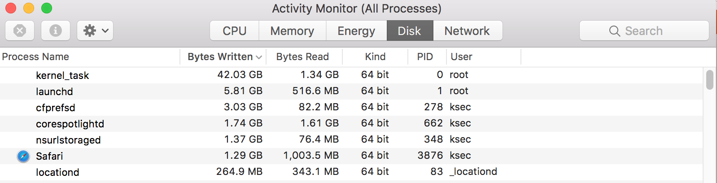Open the Energy tab

point(356,30)
